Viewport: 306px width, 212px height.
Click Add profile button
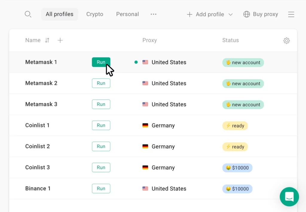click(210, 14)
